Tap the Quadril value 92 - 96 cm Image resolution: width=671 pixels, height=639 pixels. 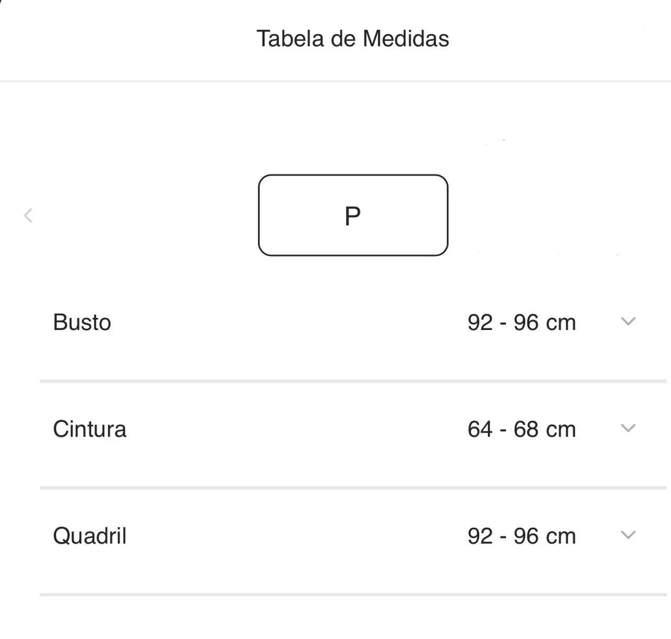(x=522, y=536)
